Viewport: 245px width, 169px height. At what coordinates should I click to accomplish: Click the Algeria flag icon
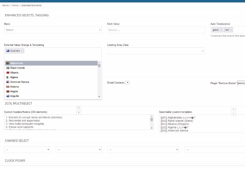coord(8,77)
